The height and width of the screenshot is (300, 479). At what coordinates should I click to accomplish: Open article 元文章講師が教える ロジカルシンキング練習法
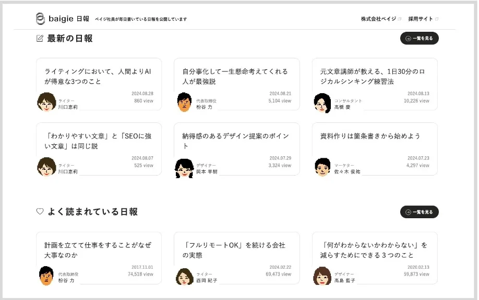point(373,77)
